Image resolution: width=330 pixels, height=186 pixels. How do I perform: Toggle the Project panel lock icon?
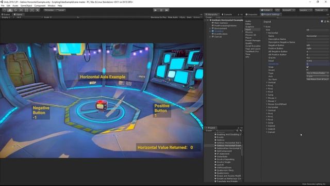coord(238,128)
